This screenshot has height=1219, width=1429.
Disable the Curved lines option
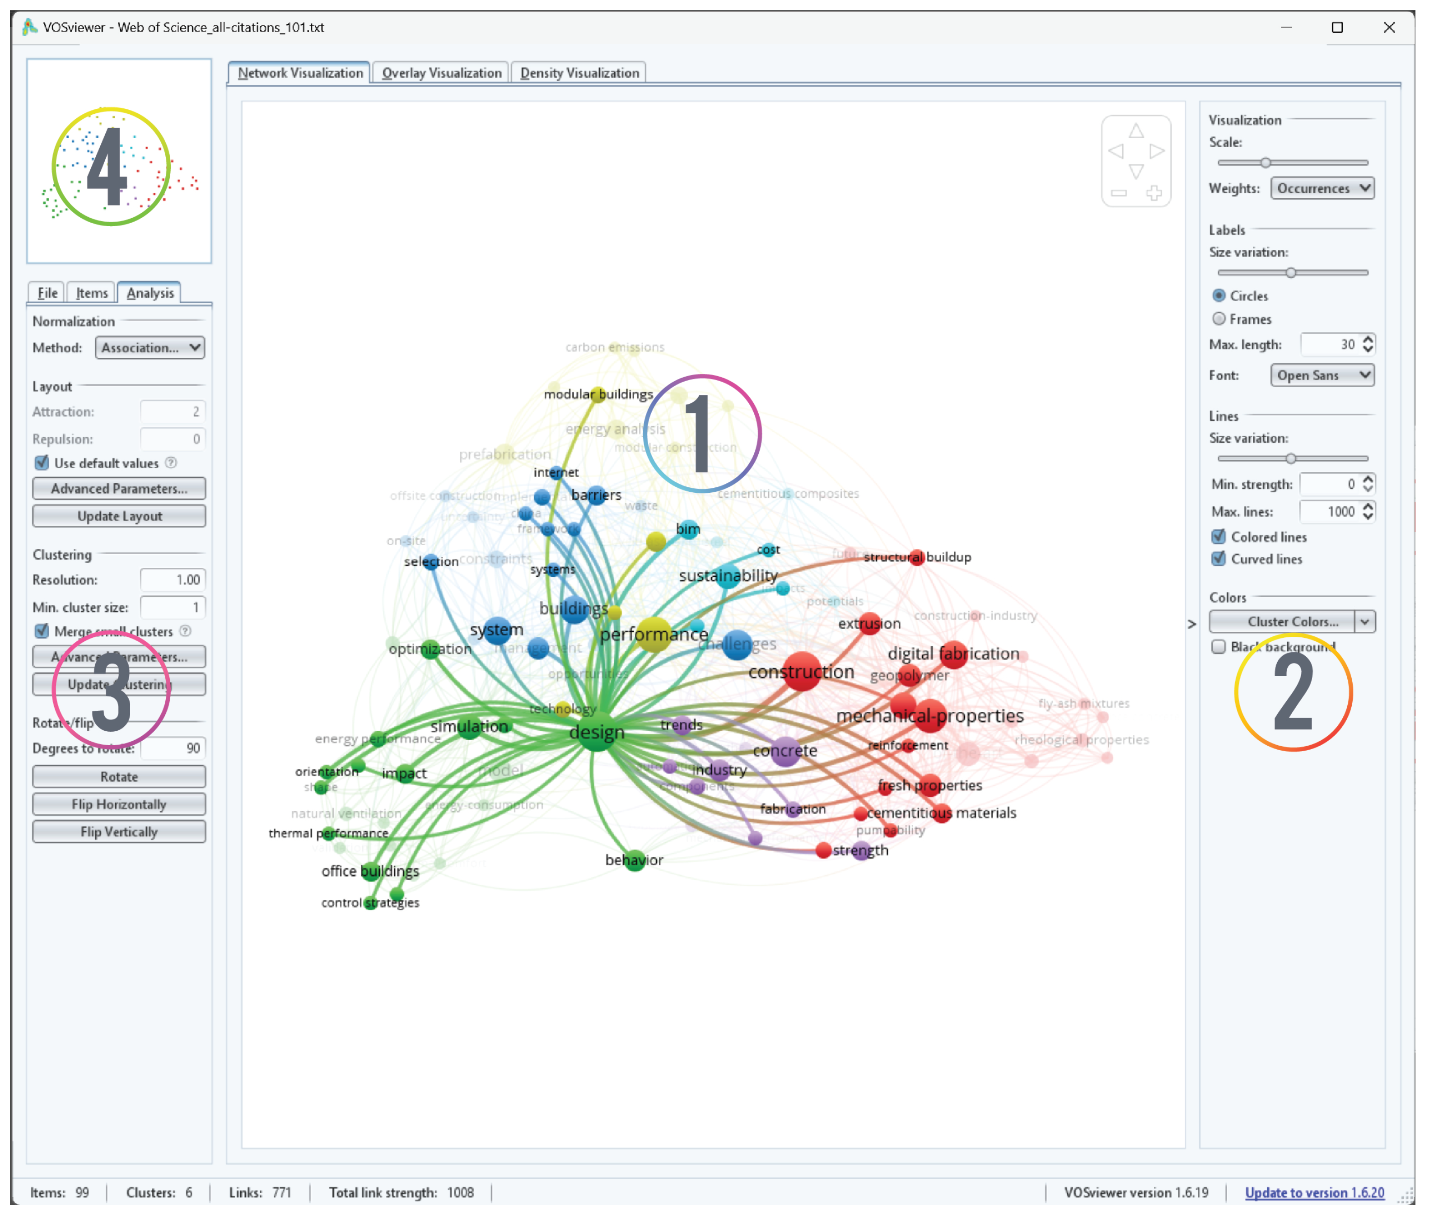tap(1219, 559)
